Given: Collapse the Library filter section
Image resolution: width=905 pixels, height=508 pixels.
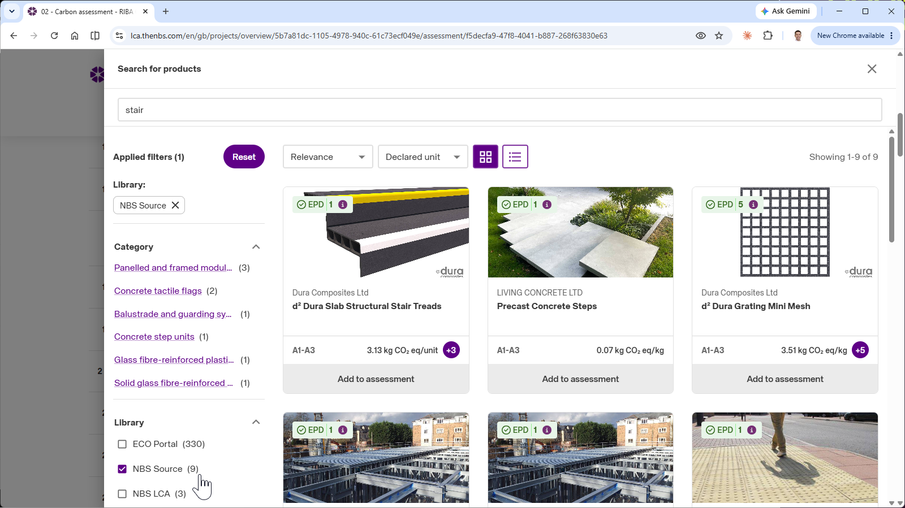Looking at the screenshot, I should pos(256,422).
